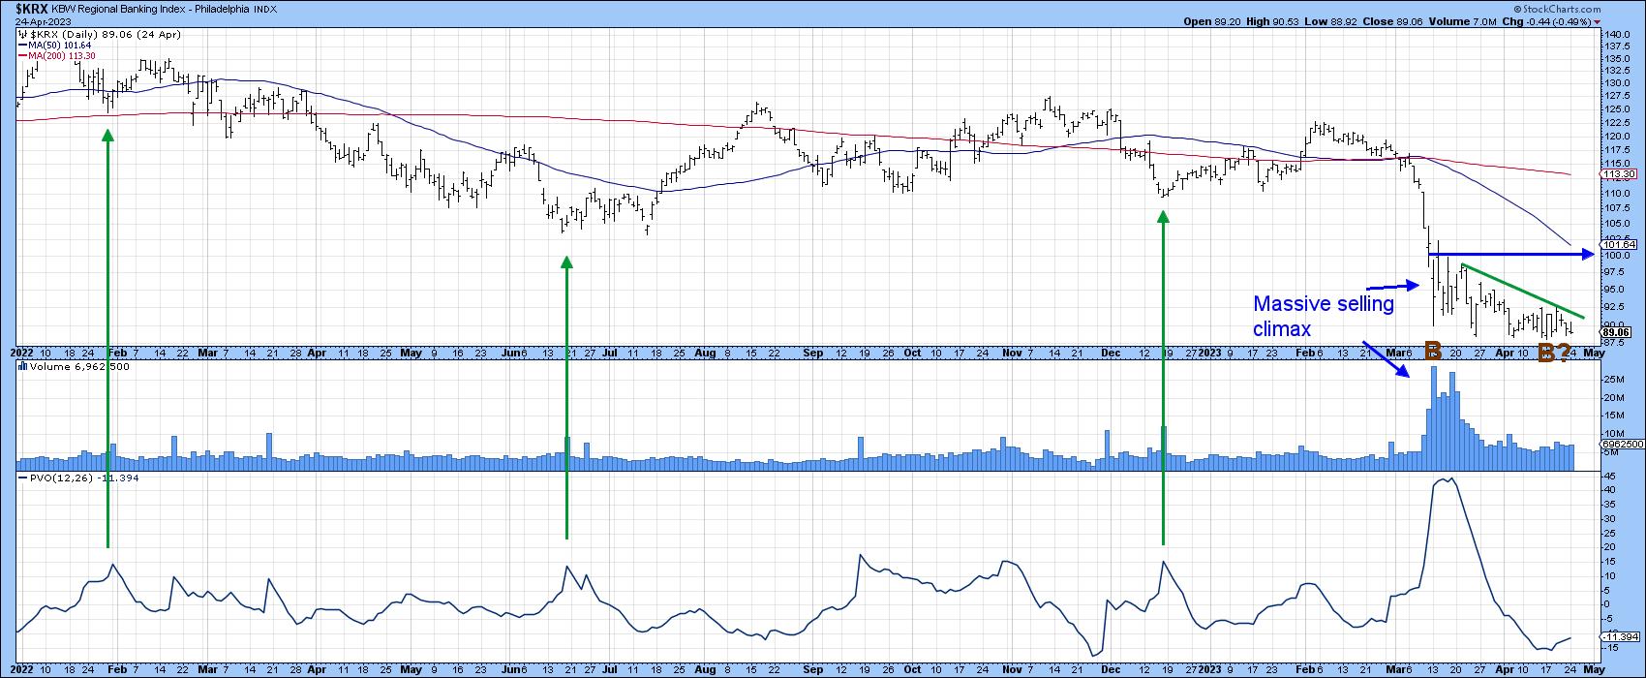The width and height of the screenshot is (1646, 678).
Task: Click the MA(50) 101.64 legend entry
Action: pos(55,45)
